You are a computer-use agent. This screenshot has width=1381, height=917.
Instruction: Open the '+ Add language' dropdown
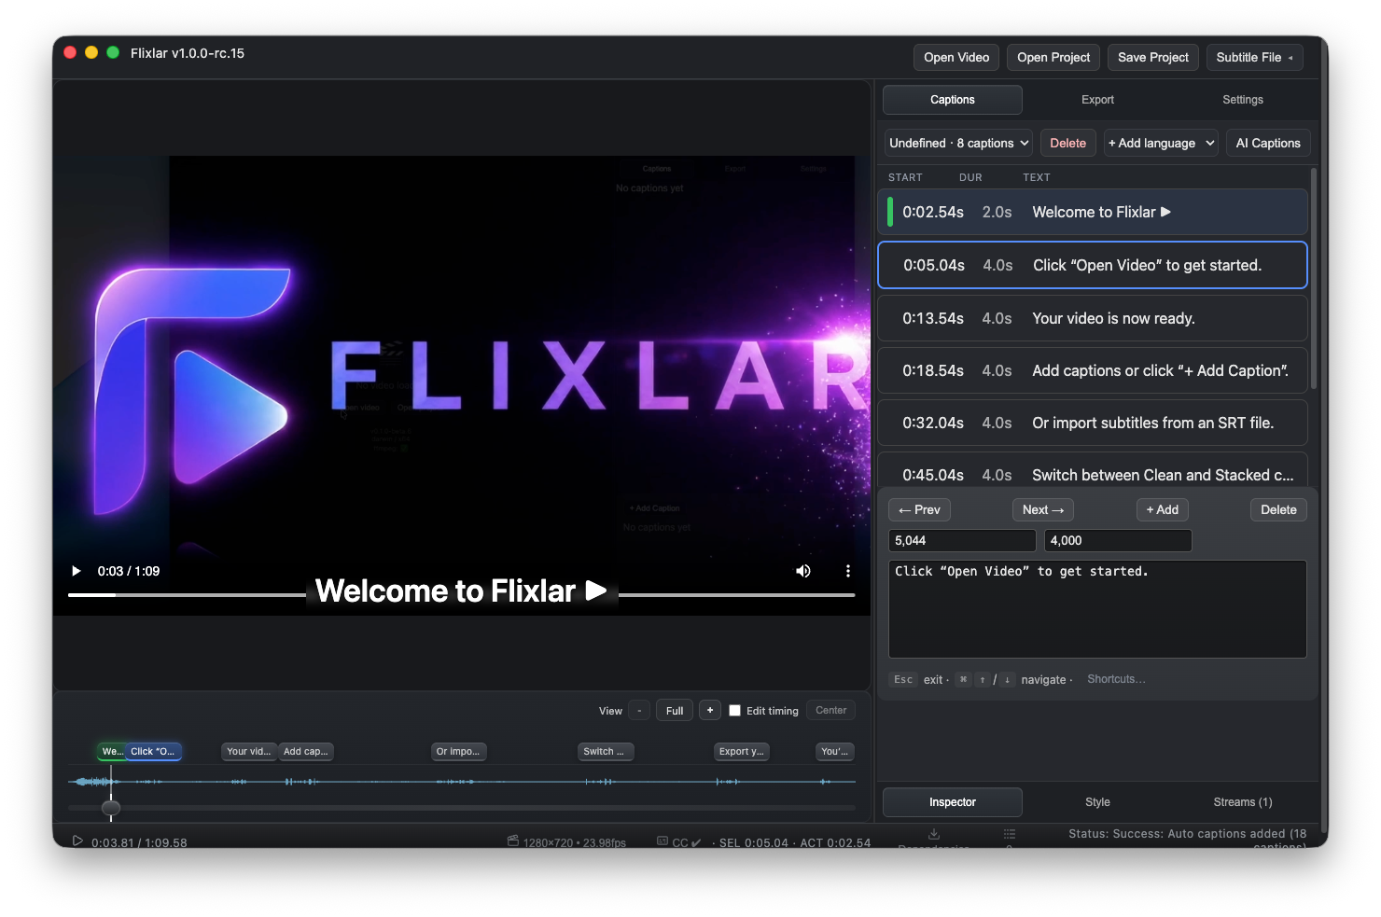[1162, 143]
